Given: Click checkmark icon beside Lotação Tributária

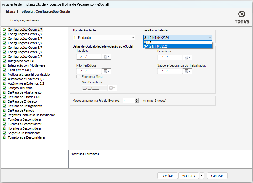Looking at the screenshot, I should (x=5, y=88).
